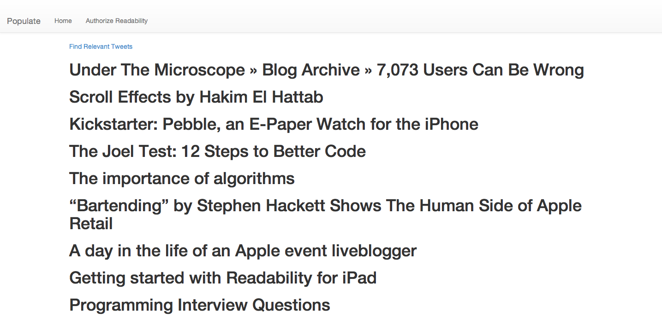
Task: Pick the Pebble Watch for iPhone heading
Action: tap(274, 124)
